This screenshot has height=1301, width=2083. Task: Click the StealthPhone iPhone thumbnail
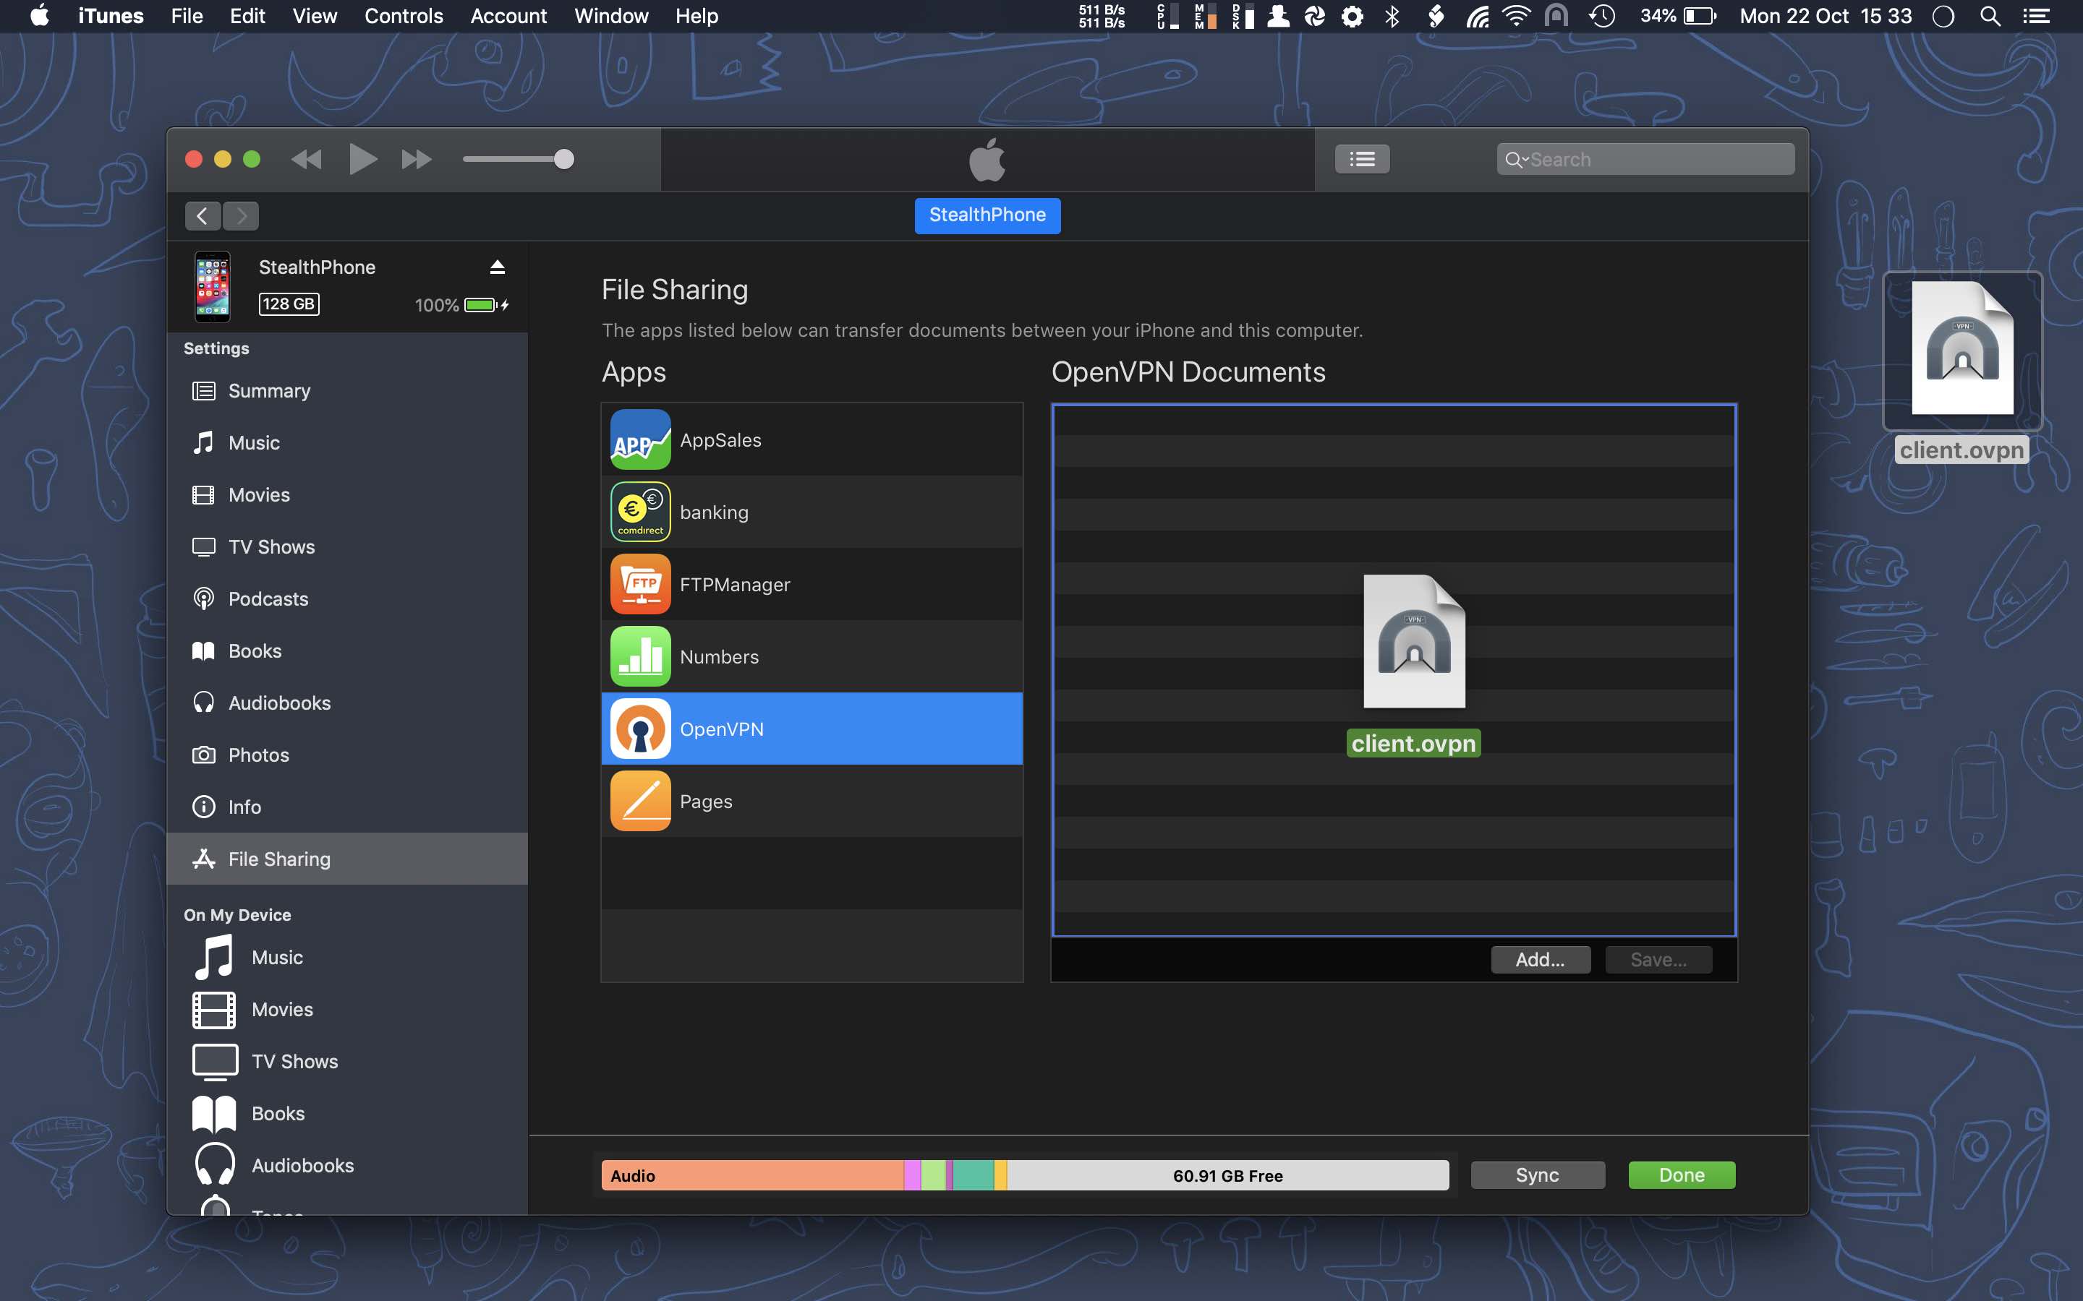213,286
